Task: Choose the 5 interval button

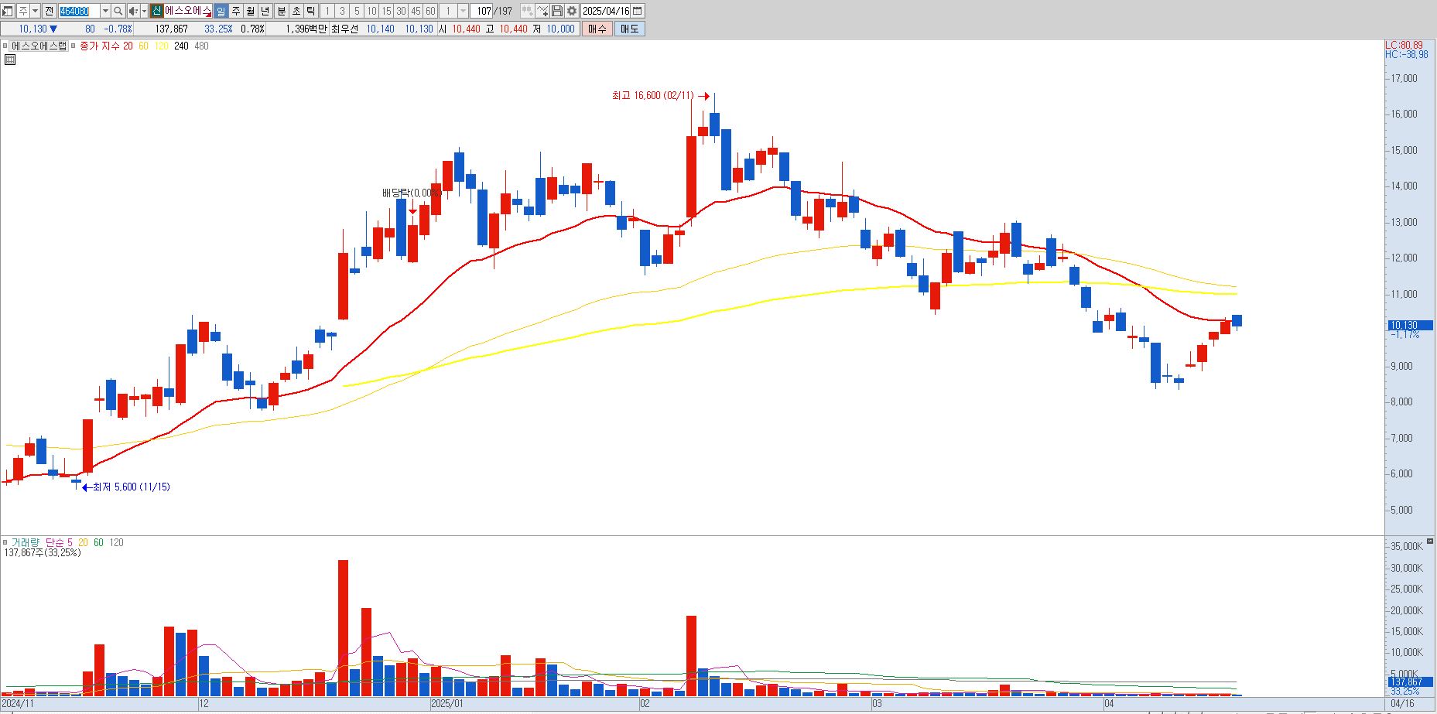Action: point(357,11)
